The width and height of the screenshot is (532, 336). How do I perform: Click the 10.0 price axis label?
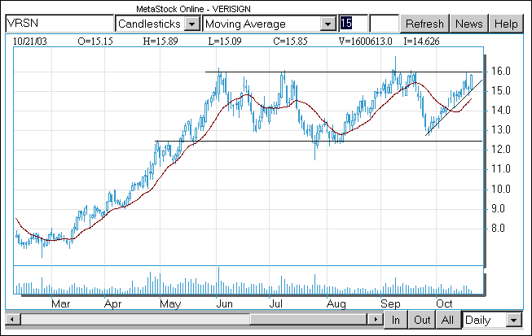[x=501, y=189]
